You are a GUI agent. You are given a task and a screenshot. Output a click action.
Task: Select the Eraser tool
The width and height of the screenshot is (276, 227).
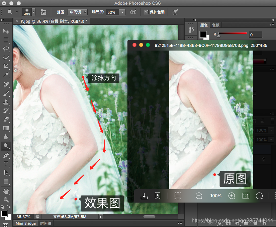click(6, 120)
